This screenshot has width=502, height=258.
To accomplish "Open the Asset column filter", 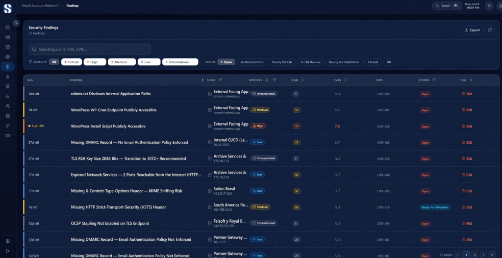I will (220, 80).
